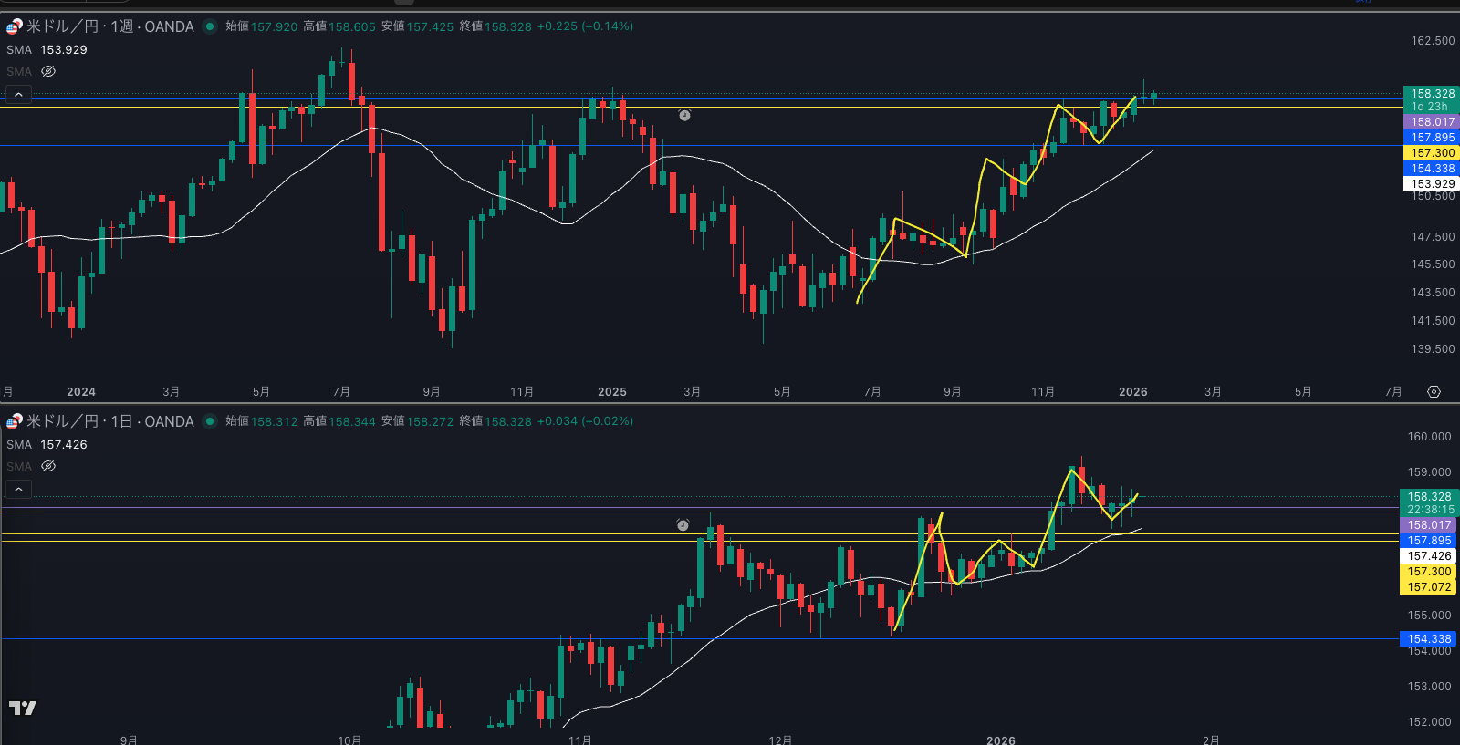Open the alarm clock alert icon on weekly chart
This screenshot has height=745, width=1460.
pyautogui.click(x=684, y=115)
